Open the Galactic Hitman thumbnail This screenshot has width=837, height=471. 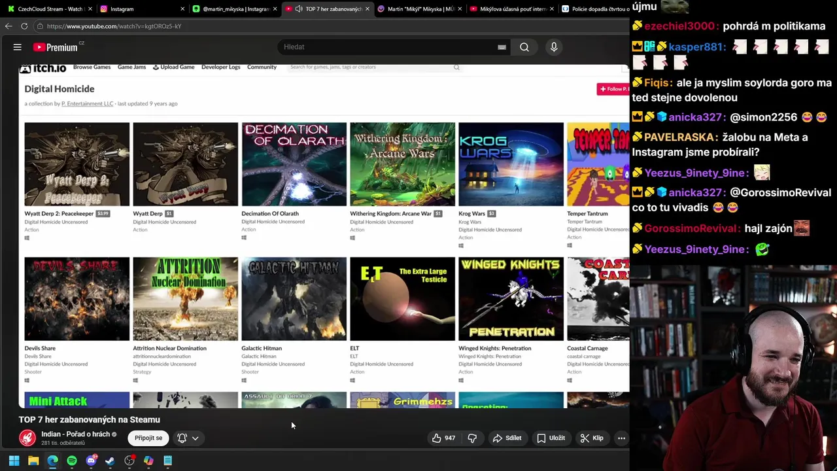tap(294, 299)
